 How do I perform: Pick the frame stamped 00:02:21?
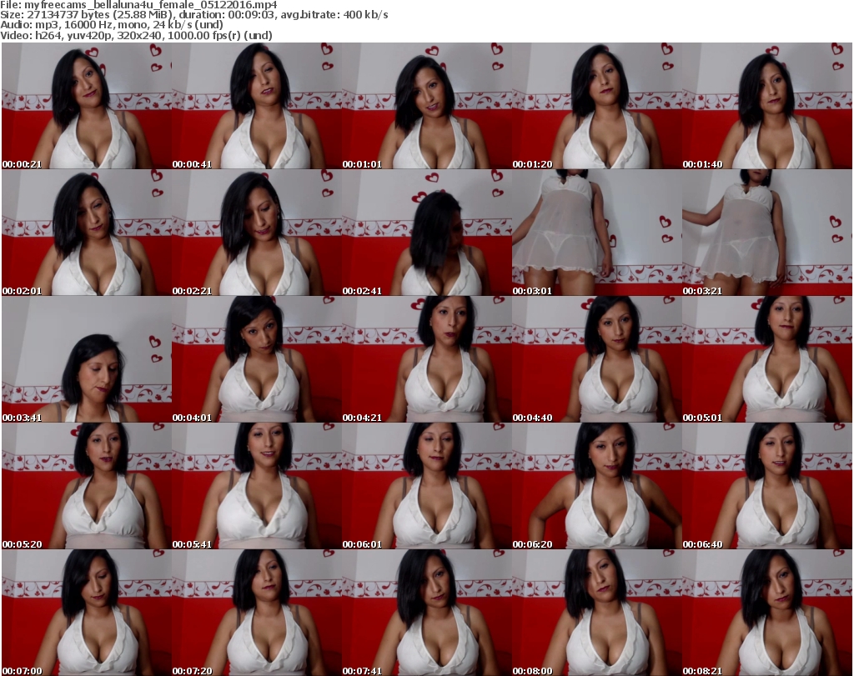tap(257, 233)
